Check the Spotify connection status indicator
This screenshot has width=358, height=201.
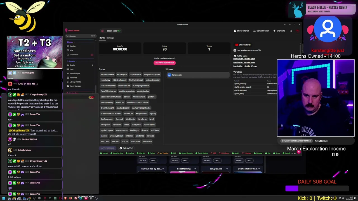(235, 153)
